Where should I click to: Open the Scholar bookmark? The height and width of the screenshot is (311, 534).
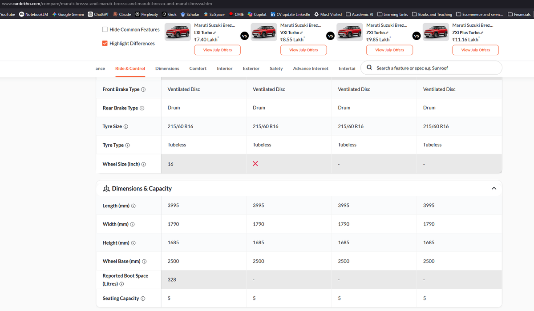point(190,14)
